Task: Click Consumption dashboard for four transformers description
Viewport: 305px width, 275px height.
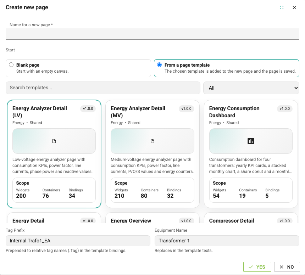Action: click(250, 165)
